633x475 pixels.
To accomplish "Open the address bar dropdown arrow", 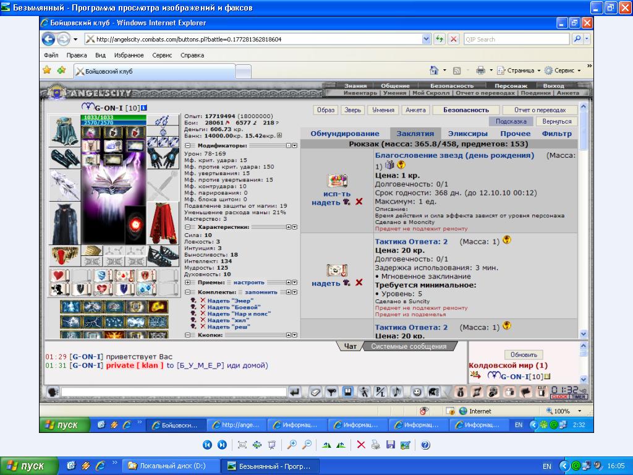I will [x=427, y=39].
